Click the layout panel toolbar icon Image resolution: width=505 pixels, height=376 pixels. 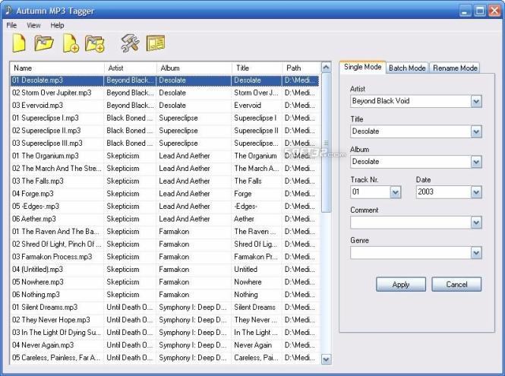pyautogui.click(x=156, y=43)
